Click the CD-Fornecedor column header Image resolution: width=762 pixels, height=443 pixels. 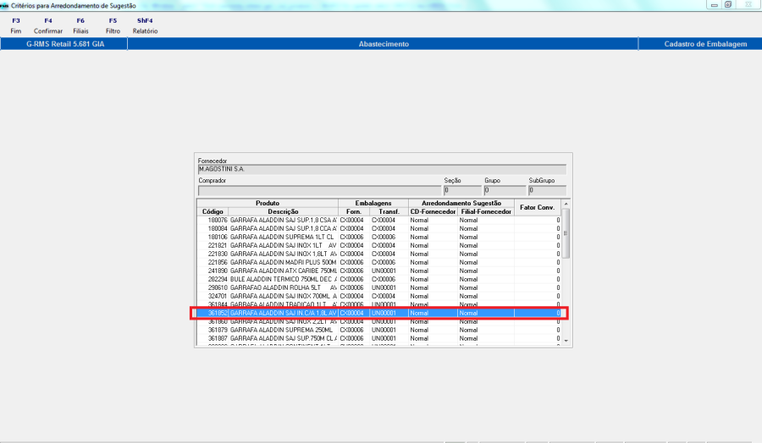pos(433,211)
